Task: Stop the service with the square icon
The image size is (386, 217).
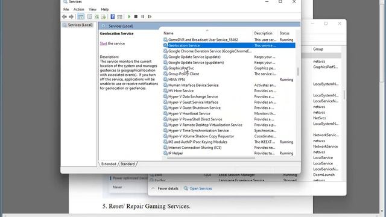Action: click(x=136, y=17)
